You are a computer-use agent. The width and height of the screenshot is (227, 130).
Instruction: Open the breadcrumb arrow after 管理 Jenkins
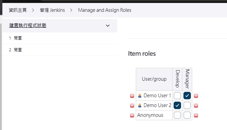(x=71, y=10)
